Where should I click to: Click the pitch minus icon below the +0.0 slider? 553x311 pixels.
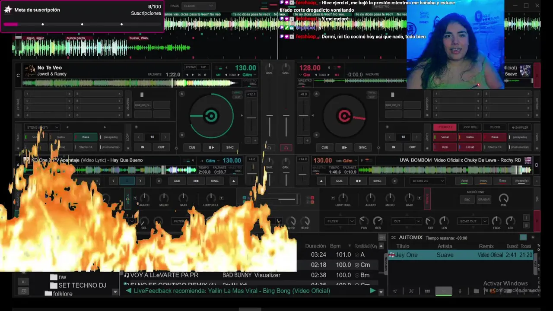[x=301, y=140]
